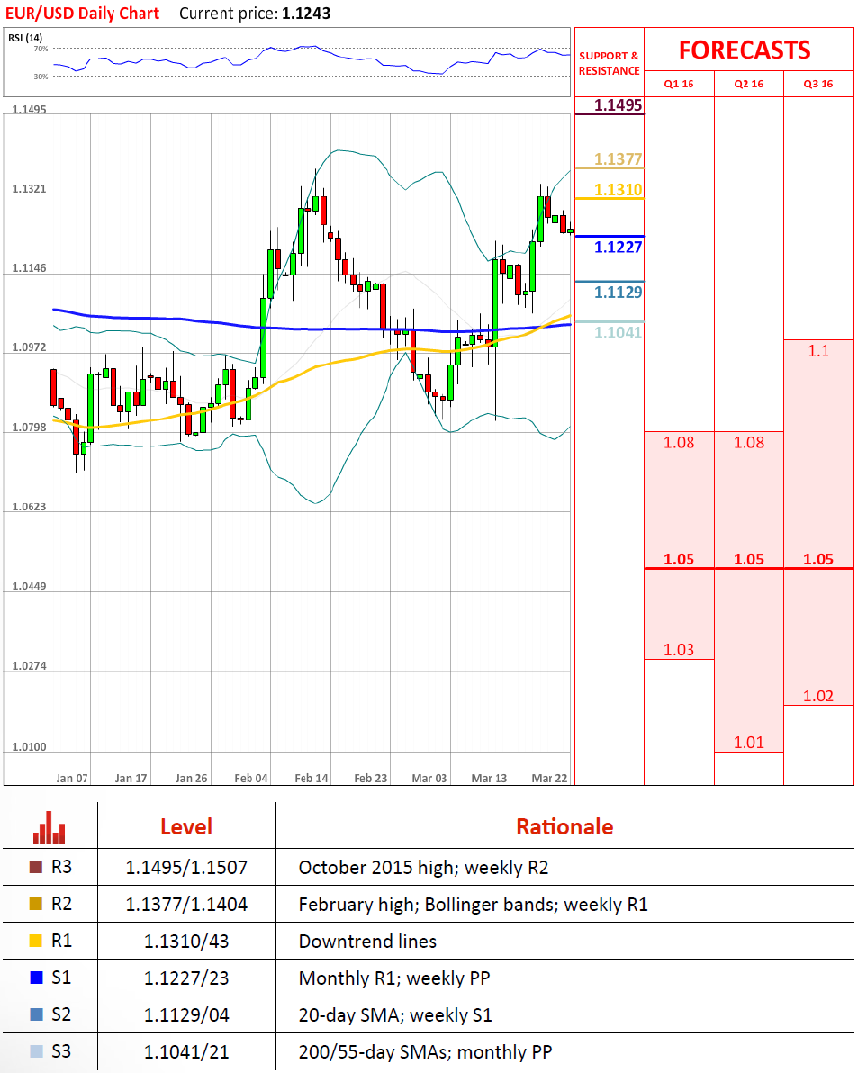
Task: Click the 1.1041 support level marker
Action: pyautogui.click(x=618, y=332)
